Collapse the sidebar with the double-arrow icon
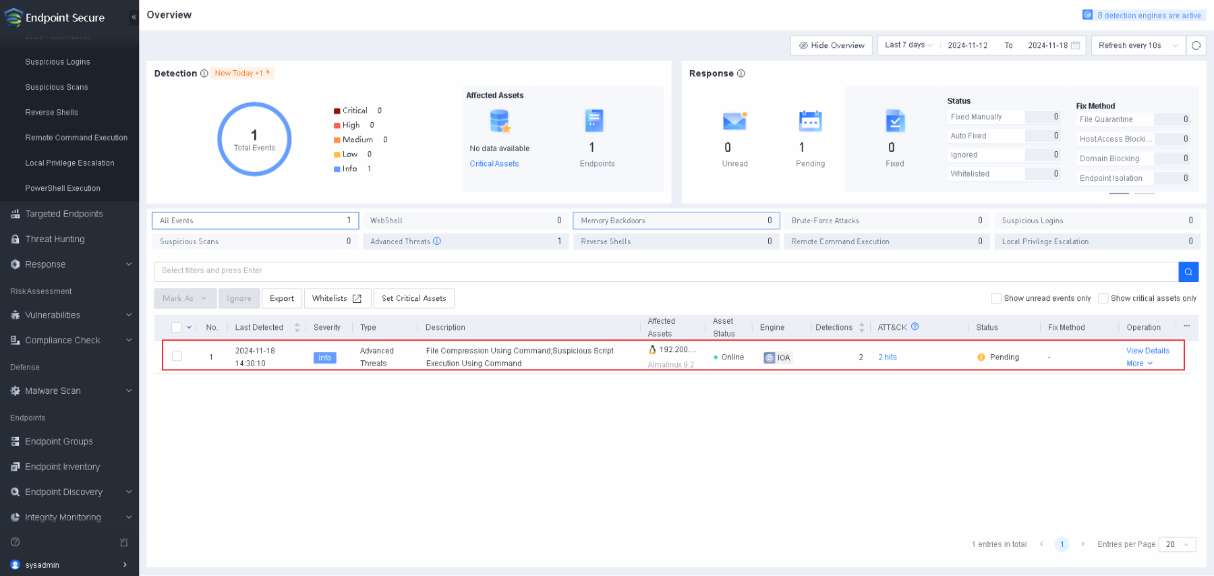 (134, 17)
